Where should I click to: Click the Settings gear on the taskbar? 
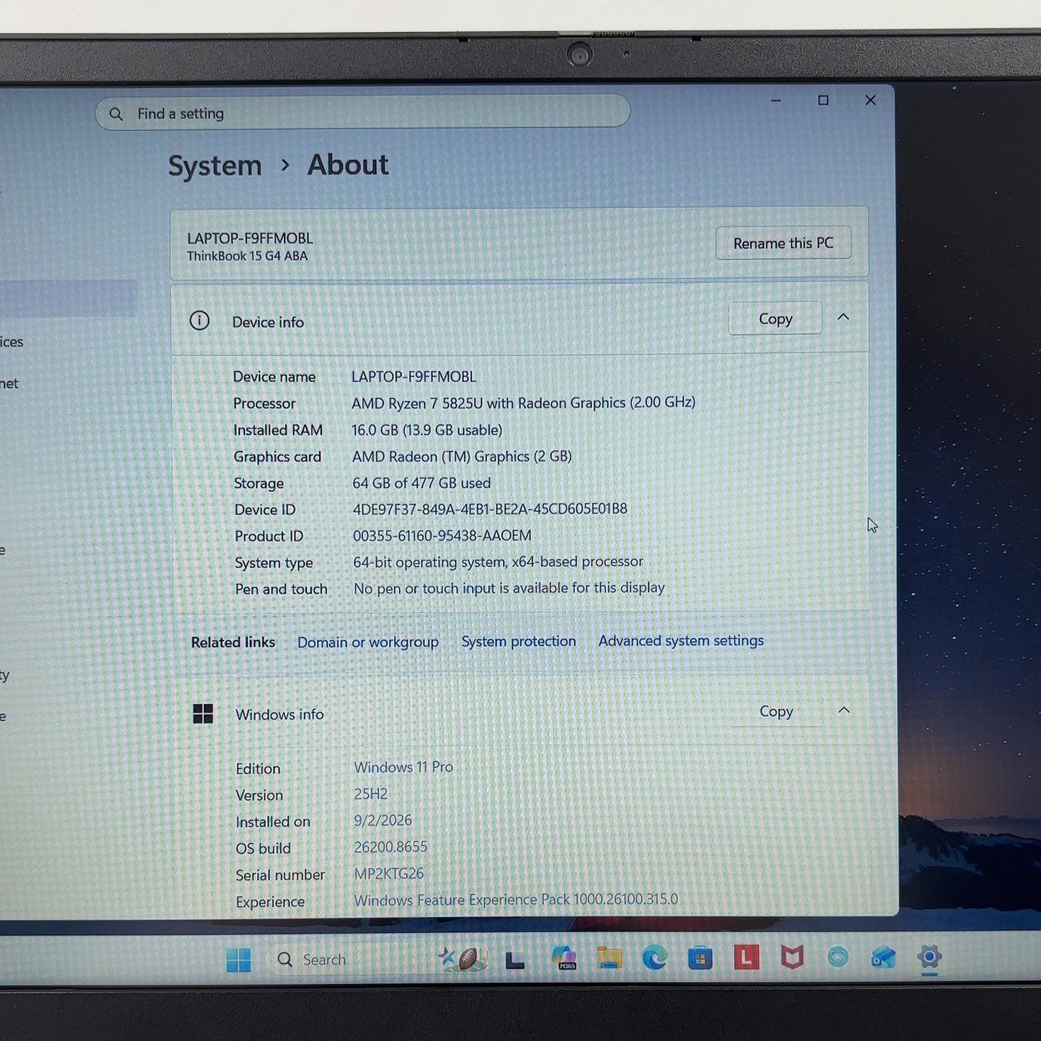(929, 957)
